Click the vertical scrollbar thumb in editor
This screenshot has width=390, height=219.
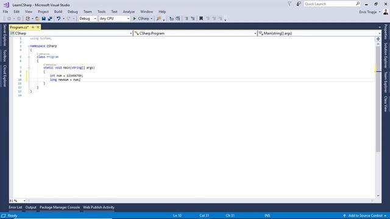378,99
